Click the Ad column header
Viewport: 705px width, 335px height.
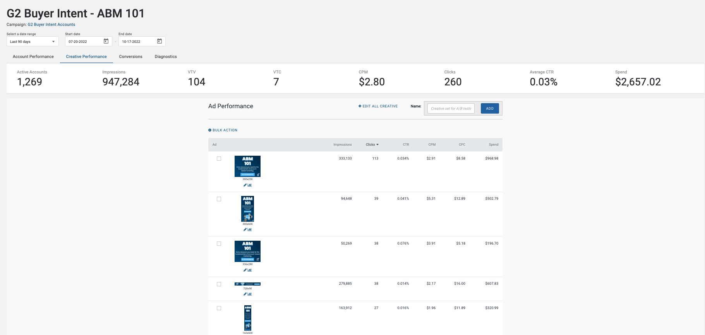coord(214,145)
